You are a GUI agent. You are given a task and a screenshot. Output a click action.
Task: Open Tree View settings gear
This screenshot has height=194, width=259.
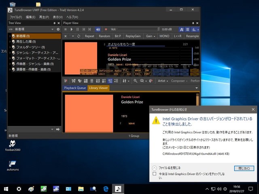(x=58, y=30)
